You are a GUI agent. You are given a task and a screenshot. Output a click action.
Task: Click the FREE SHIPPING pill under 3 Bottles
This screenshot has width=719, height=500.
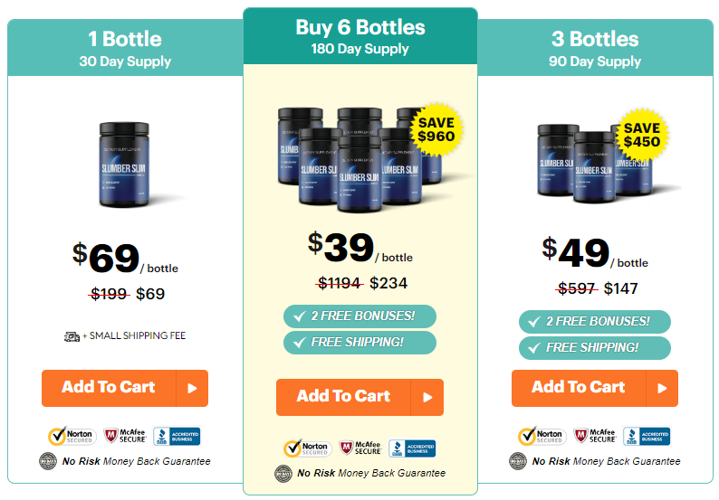click(594, 348)
